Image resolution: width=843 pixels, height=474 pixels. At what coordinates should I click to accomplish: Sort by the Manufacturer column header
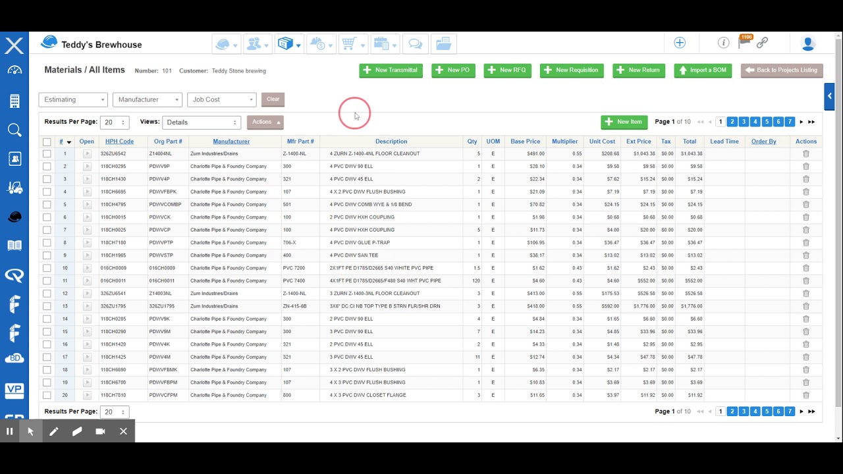(231, 142)
